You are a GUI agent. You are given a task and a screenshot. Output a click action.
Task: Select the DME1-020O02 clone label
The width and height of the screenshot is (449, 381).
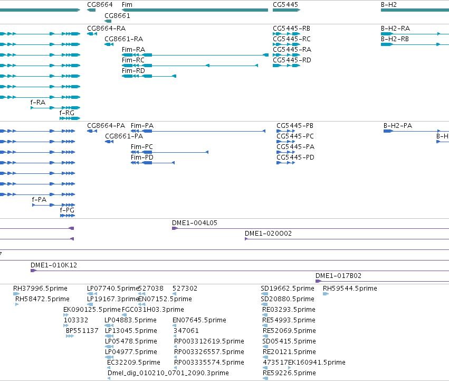(x=269, y=234)
